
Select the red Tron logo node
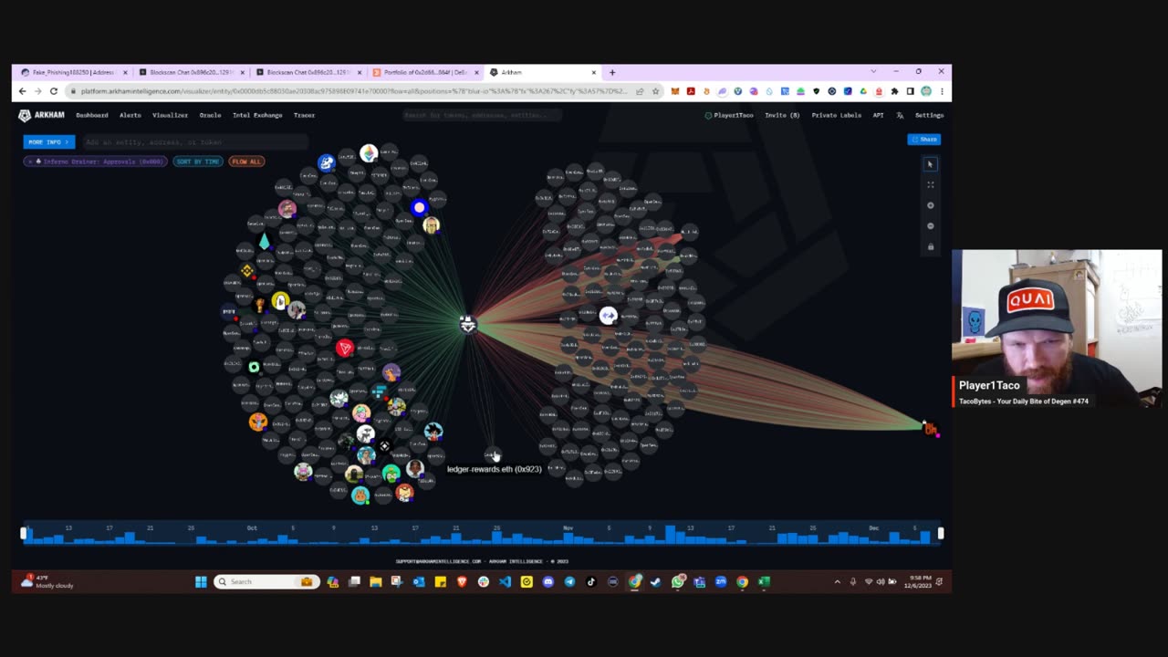[x=345, y=349]
